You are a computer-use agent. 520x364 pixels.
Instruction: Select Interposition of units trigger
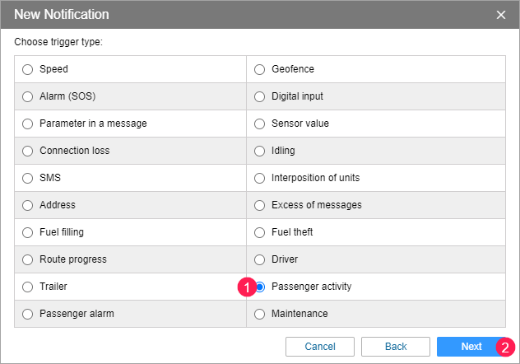coord(260,178)
